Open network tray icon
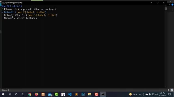The width and height of the screenshot is (174, 97). [x=153, y=94]
